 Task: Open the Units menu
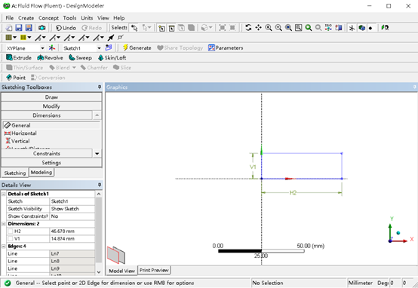[x=87, y=18]
